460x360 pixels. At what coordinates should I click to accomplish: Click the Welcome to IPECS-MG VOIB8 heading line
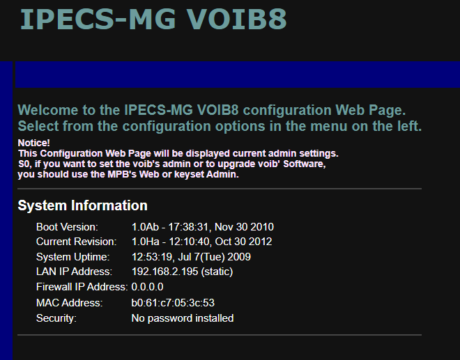coord(211,110)
